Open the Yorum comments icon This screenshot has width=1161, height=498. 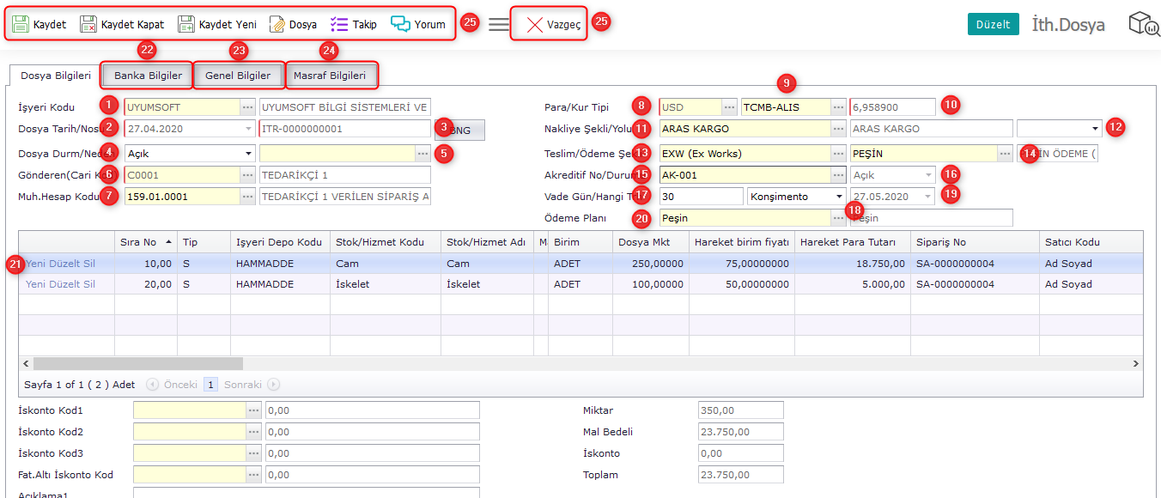click(400, 25)
